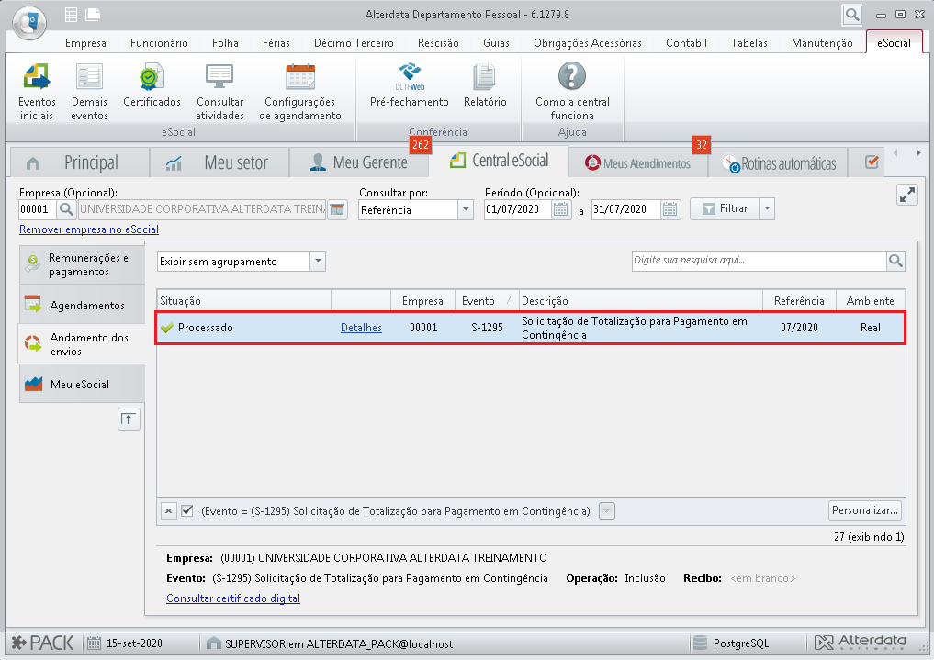Click the PostgreSQL database status icon
This screenshot has width=934, height=660.
tap(701, 643)
